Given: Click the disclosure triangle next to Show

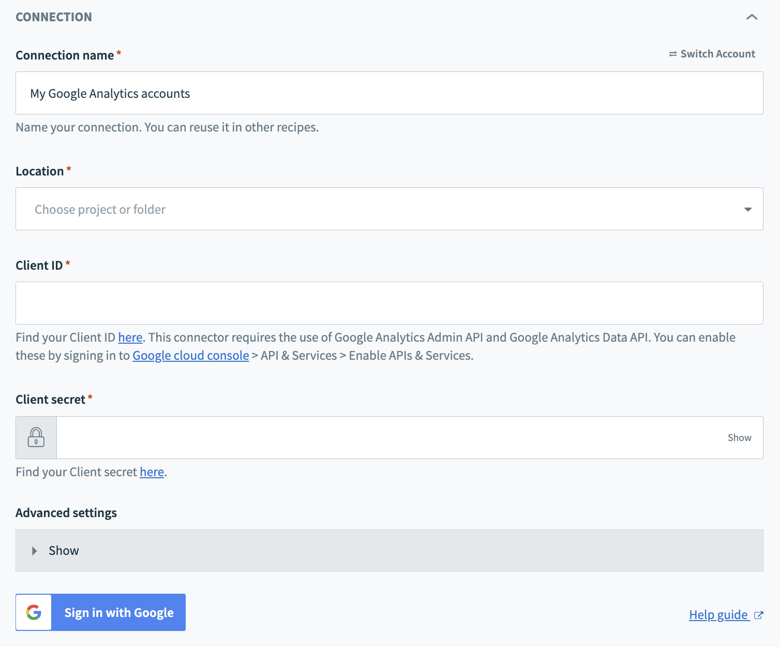Looking at the screenshot, I should click(34, 550).
